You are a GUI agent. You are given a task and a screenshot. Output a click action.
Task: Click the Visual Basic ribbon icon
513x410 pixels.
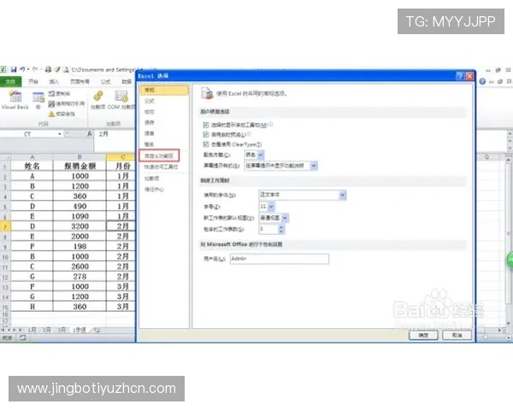[x=14, y=97]
